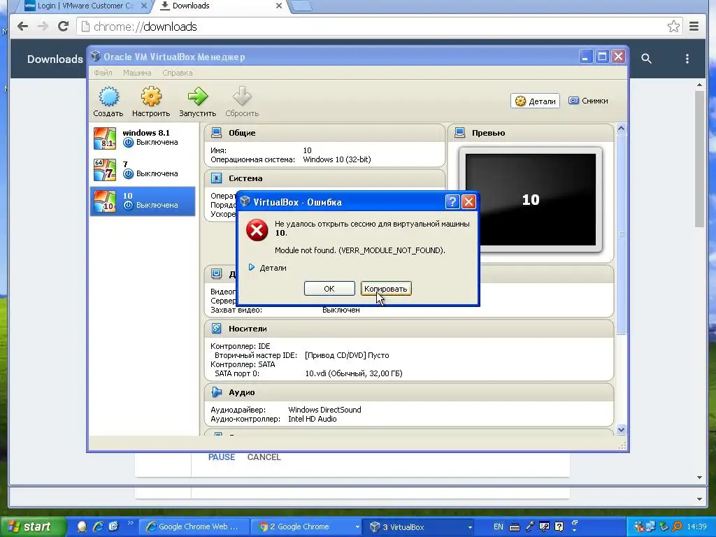Click the Носители section header text

point(248,329)
